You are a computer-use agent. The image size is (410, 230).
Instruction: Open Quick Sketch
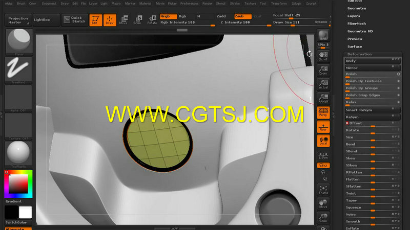[x=74, y=20]
